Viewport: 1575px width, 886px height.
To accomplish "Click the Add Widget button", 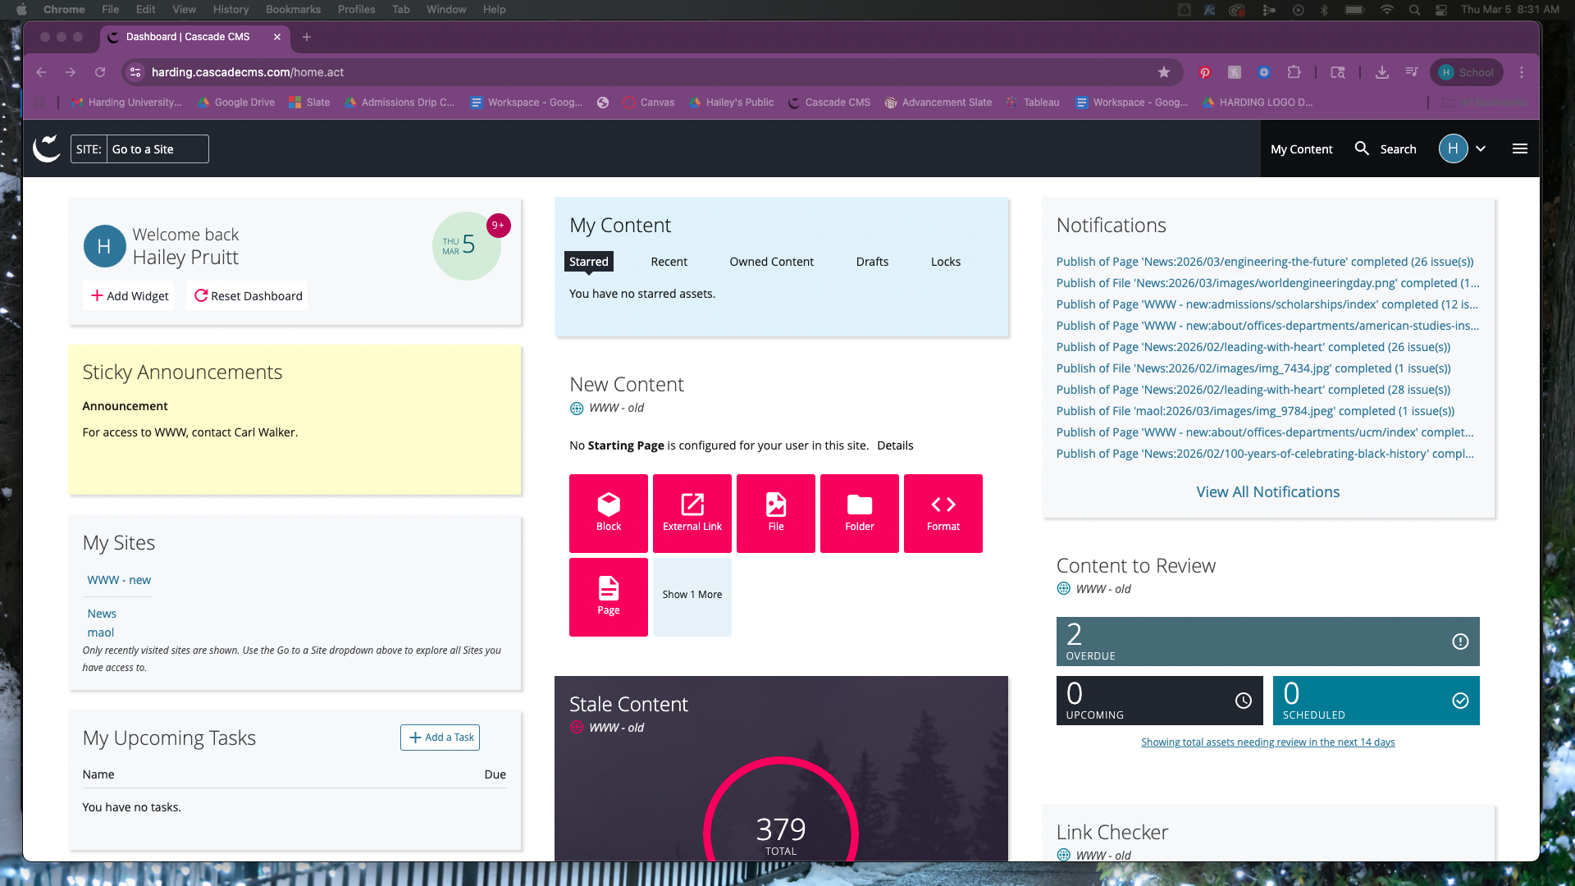I will point(130,296).
